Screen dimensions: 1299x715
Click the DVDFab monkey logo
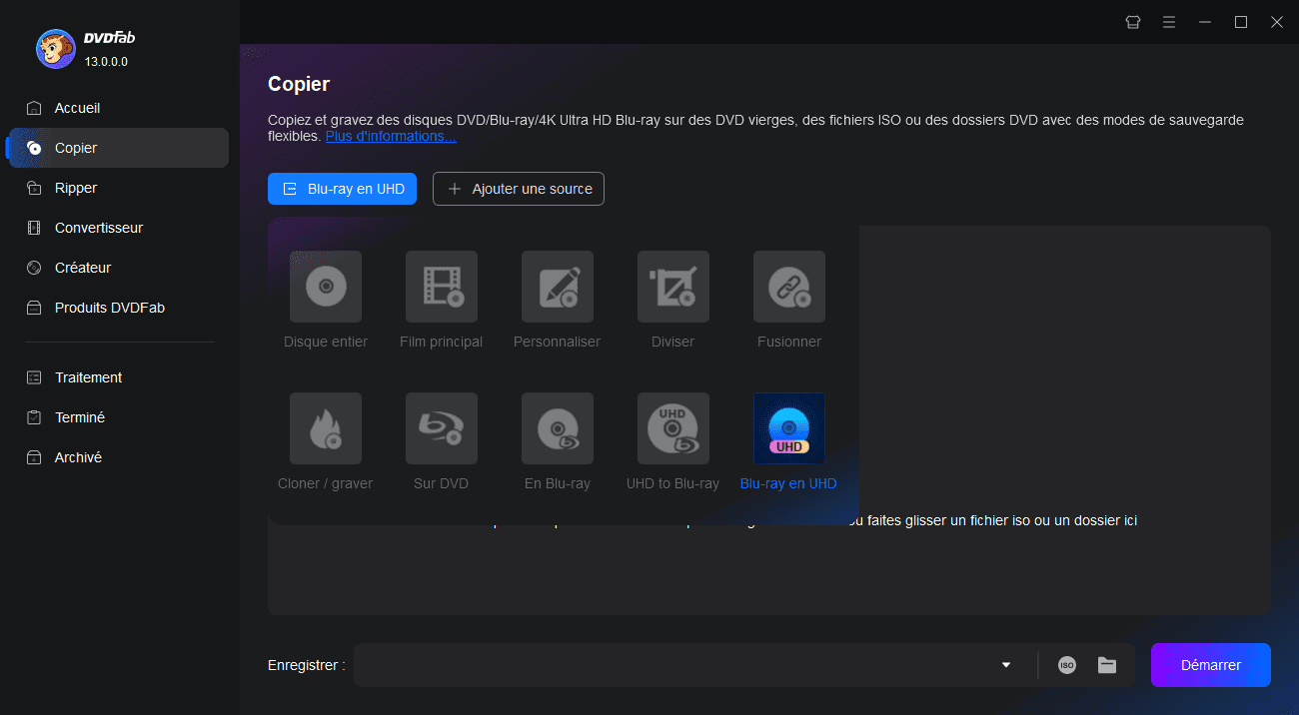coord(55,48)
